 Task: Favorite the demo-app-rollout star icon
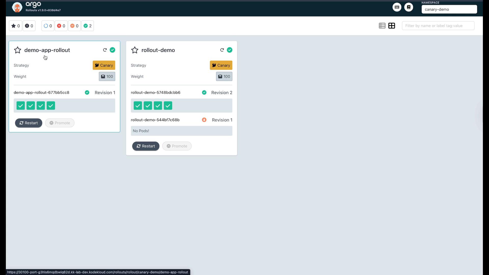tap(18, 50)
